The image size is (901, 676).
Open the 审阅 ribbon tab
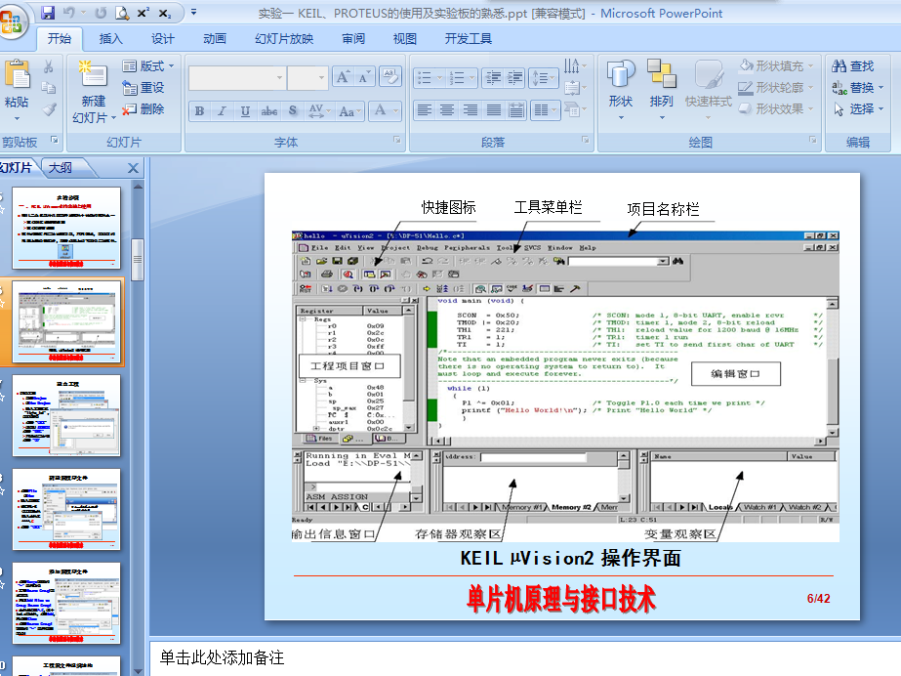point(353,39)
